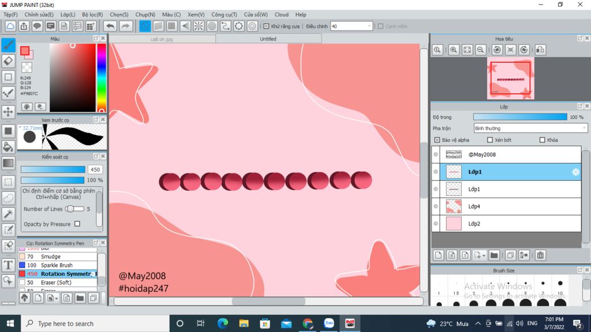Zoom in using the navigator magnifier plus
Image resolution: width=591 pixels, height=332 pixels.
pyautogui.click(x=454, y=50)
